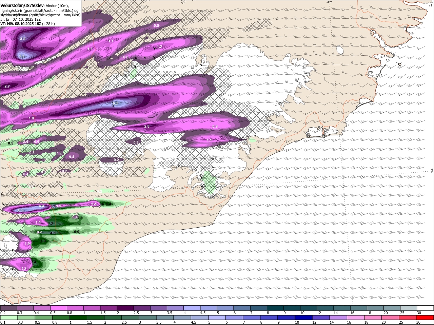Select bottom-row legend swatch between 3 and 3.5
Image resolution: width=434 pixels, height=325 pixels.
(147, 318)
